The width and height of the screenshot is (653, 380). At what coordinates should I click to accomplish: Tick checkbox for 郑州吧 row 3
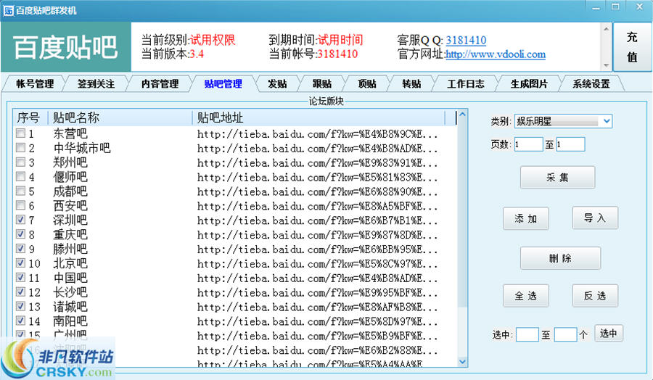(x=20, y=162)
